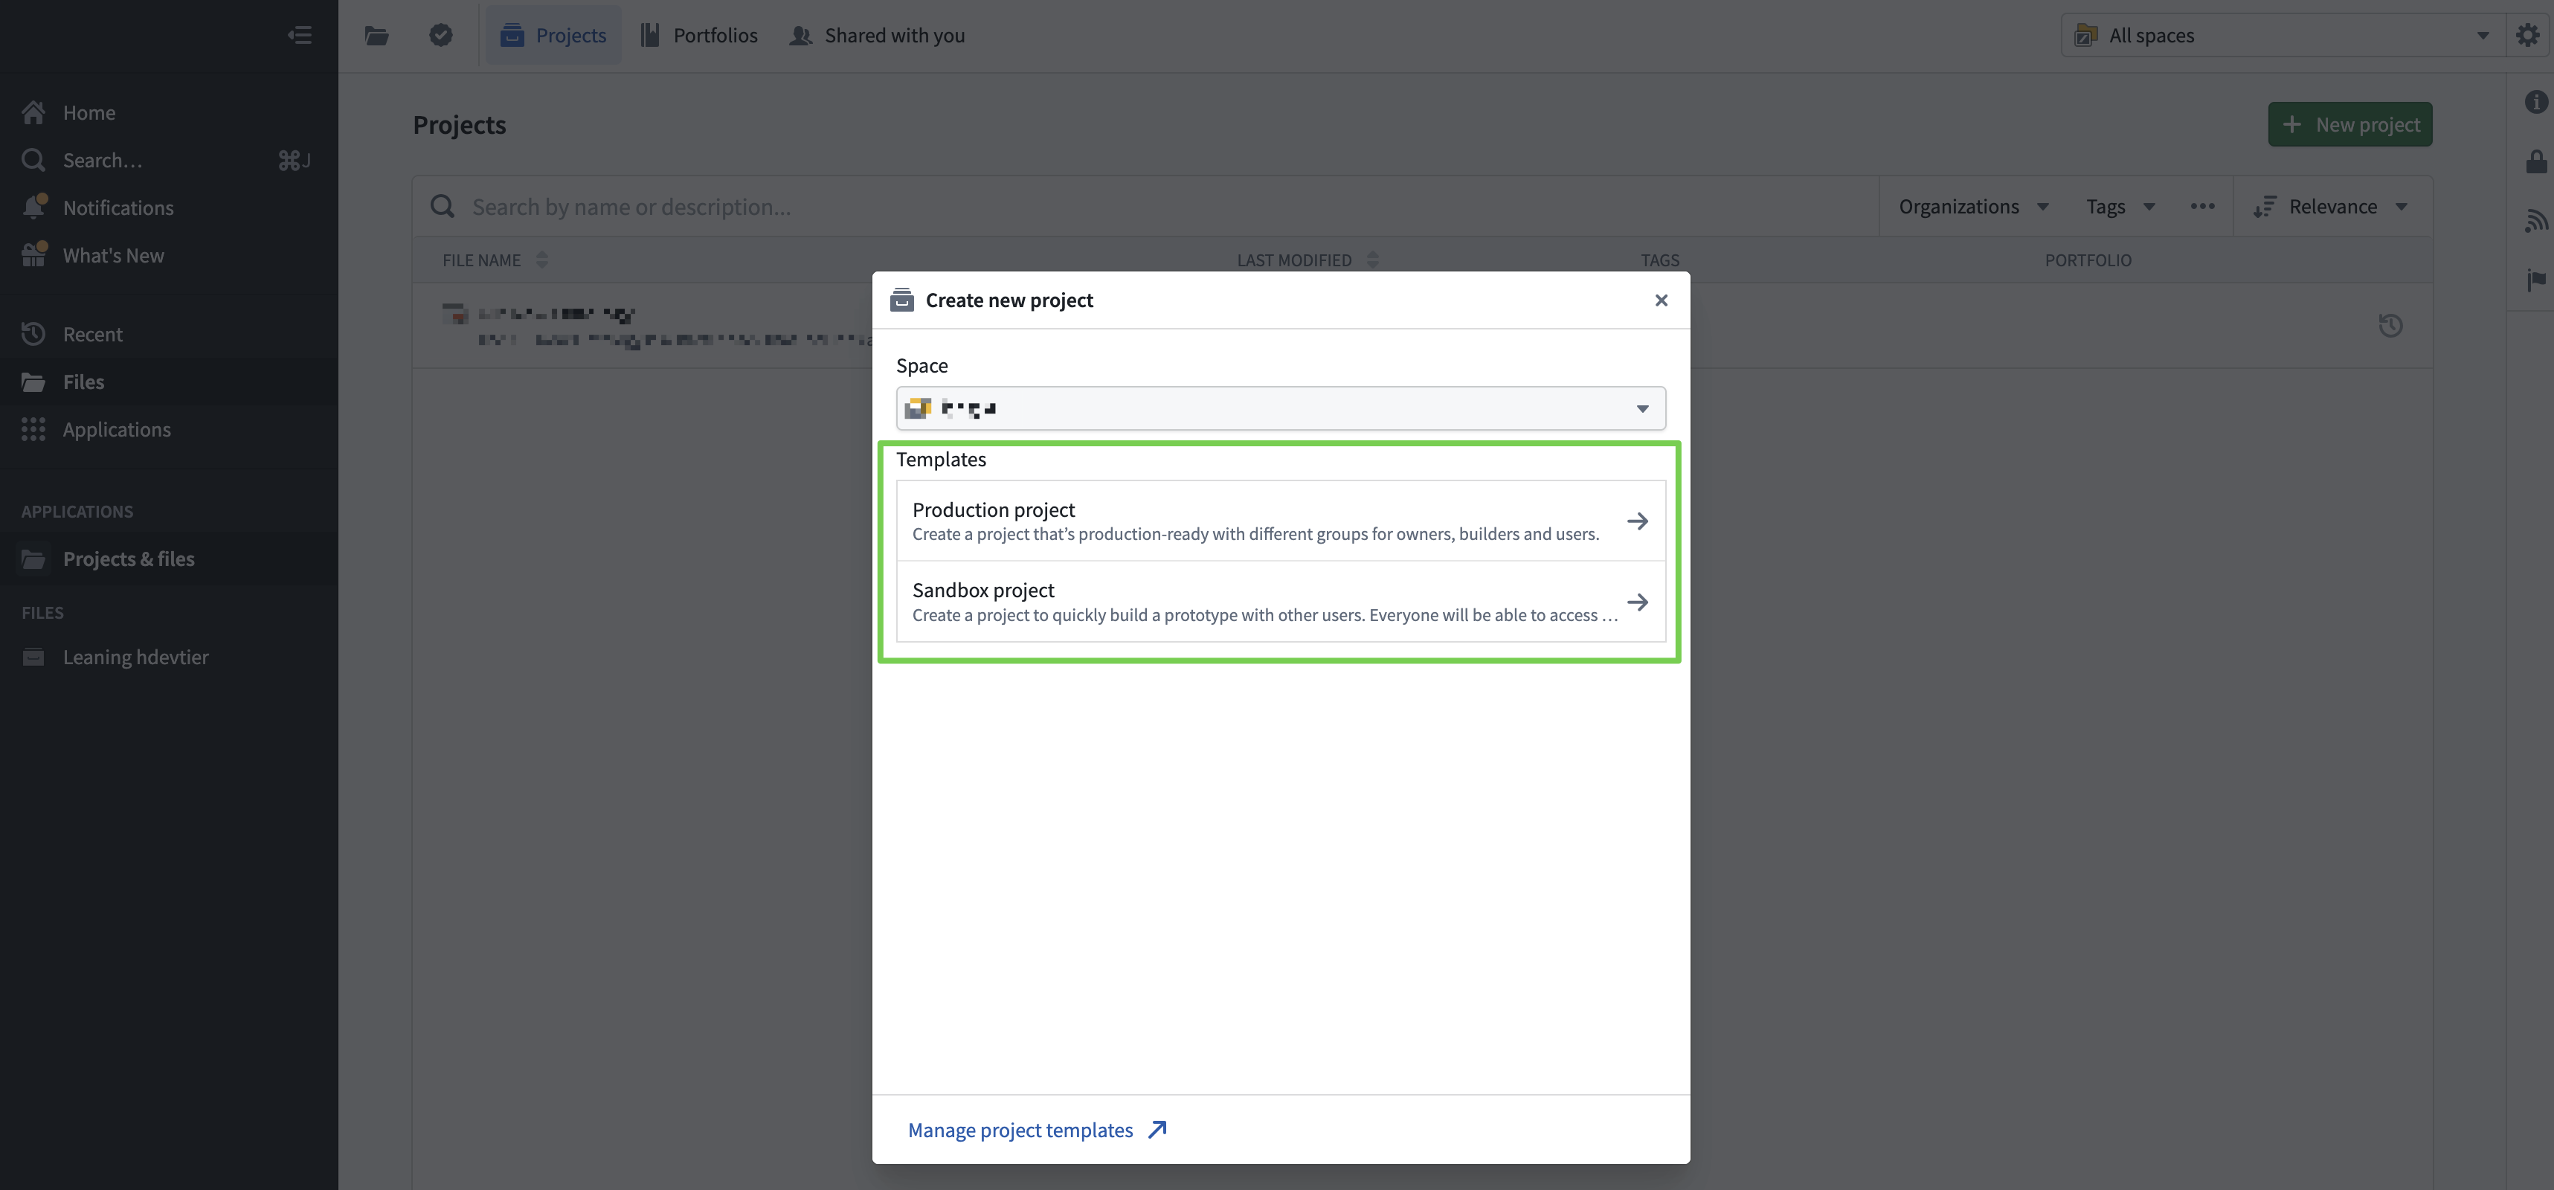
Task: Click the info icon in the right sidebar
Action: [2535, 102]
